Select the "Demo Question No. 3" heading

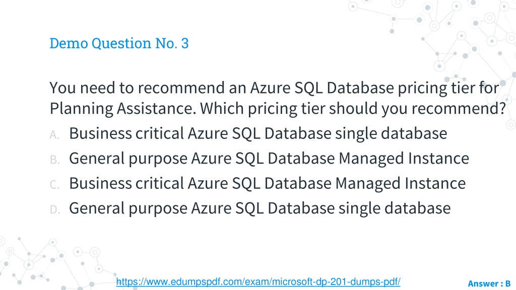pos(119,43)
